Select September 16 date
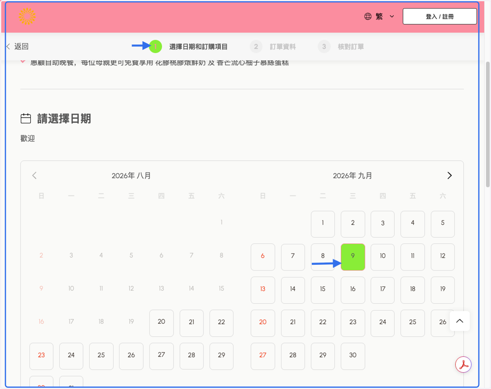The height and width of the screenshot is (389, 491). tap(353, 290)
